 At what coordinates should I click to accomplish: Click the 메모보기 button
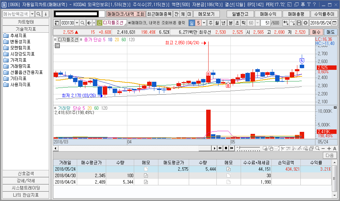pos(207,14)
